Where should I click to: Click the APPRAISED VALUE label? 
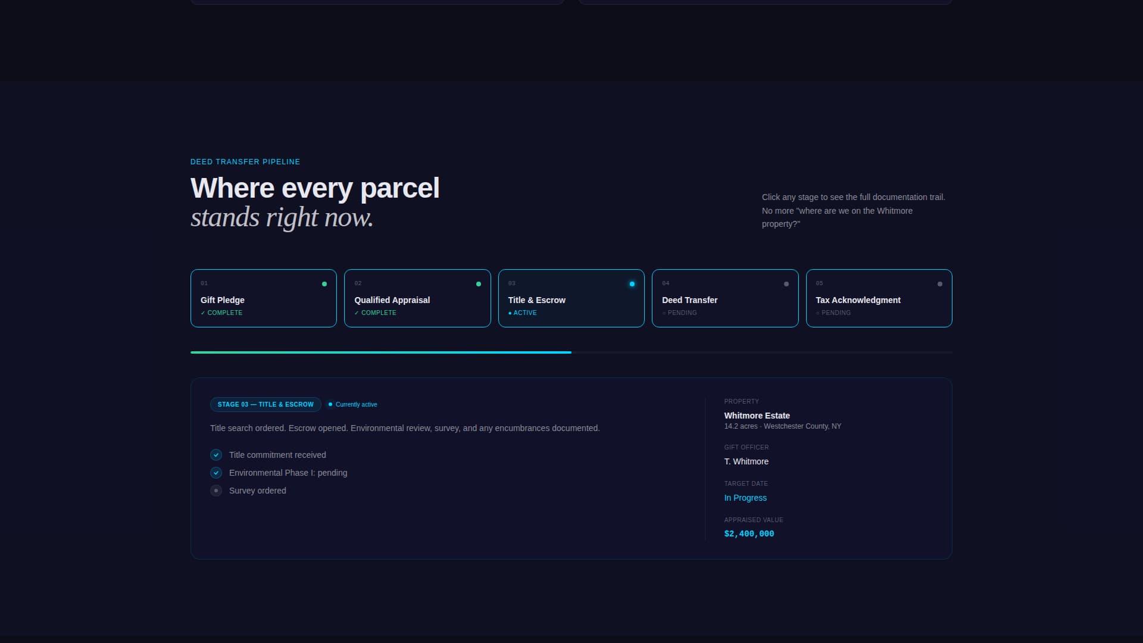click(x=753, y=520)
